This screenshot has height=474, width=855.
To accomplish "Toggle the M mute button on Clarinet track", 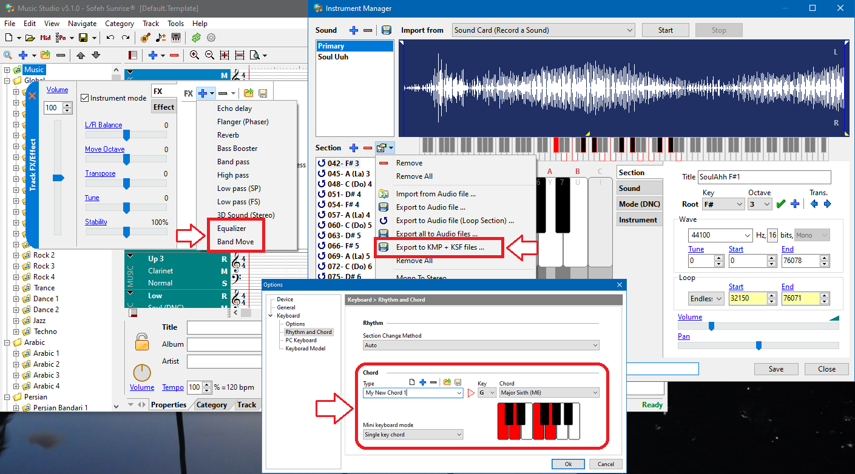I will pos(224,271).
